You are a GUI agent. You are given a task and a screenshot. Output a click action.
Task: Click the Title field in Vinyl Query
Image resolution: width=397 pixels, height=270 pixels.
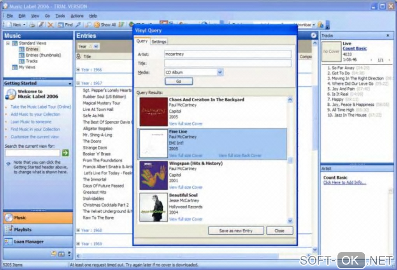228,63
